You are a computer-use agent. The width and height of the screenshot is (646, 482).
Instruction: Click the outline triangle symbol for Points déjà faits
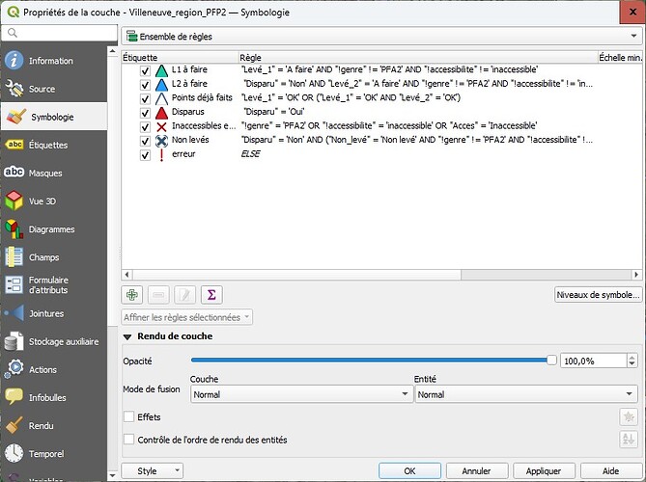pos(161,98)
